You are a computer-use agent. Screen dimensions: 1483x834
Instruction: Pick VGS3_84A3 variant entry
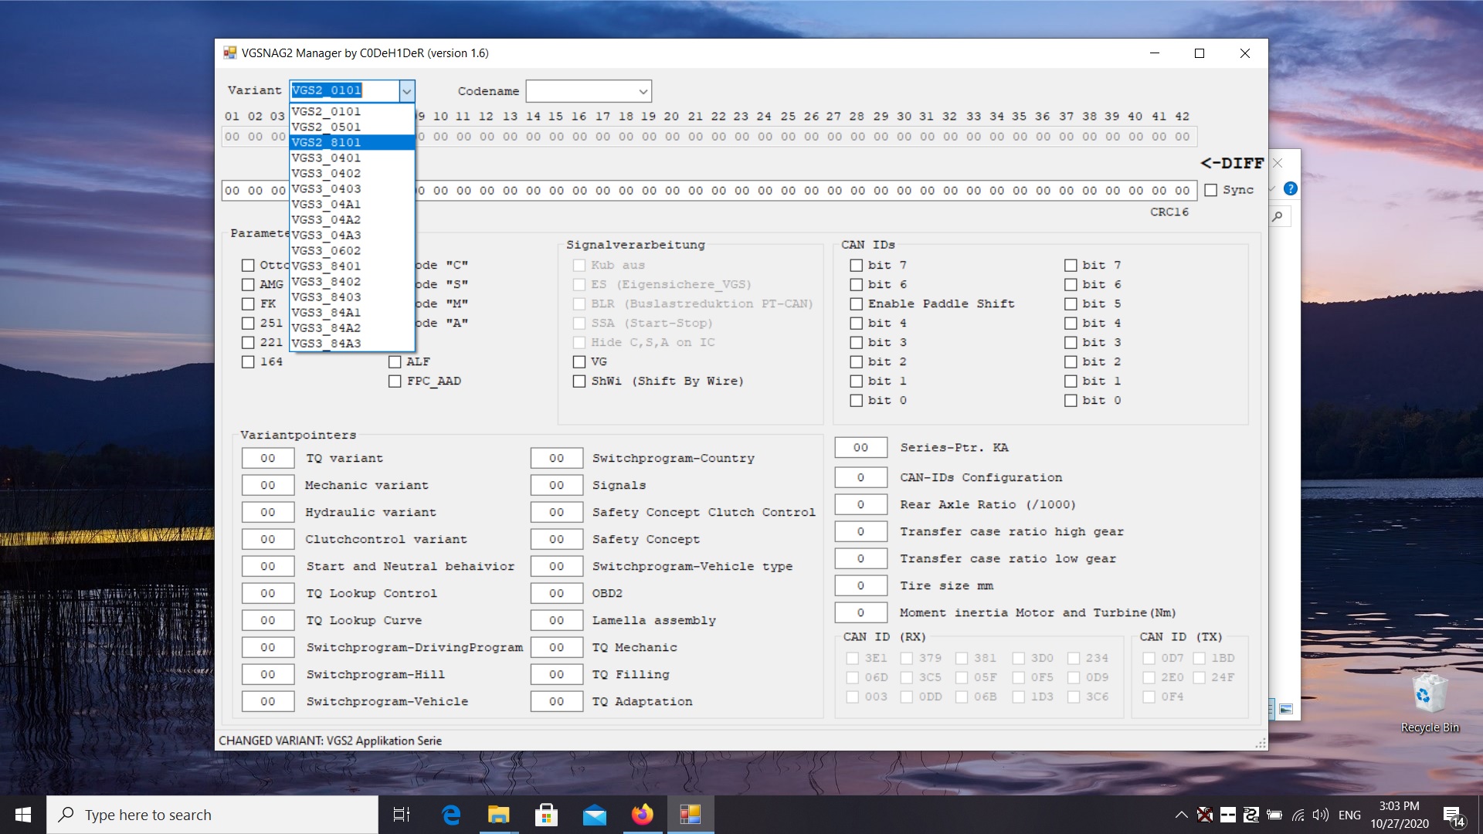click(327, 343)
